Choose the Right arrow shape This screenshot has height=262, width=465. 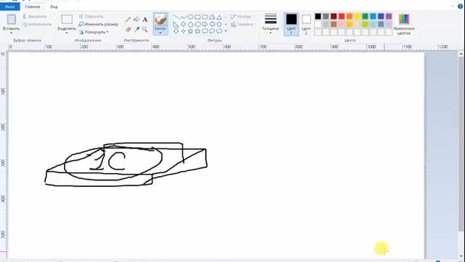205,24
